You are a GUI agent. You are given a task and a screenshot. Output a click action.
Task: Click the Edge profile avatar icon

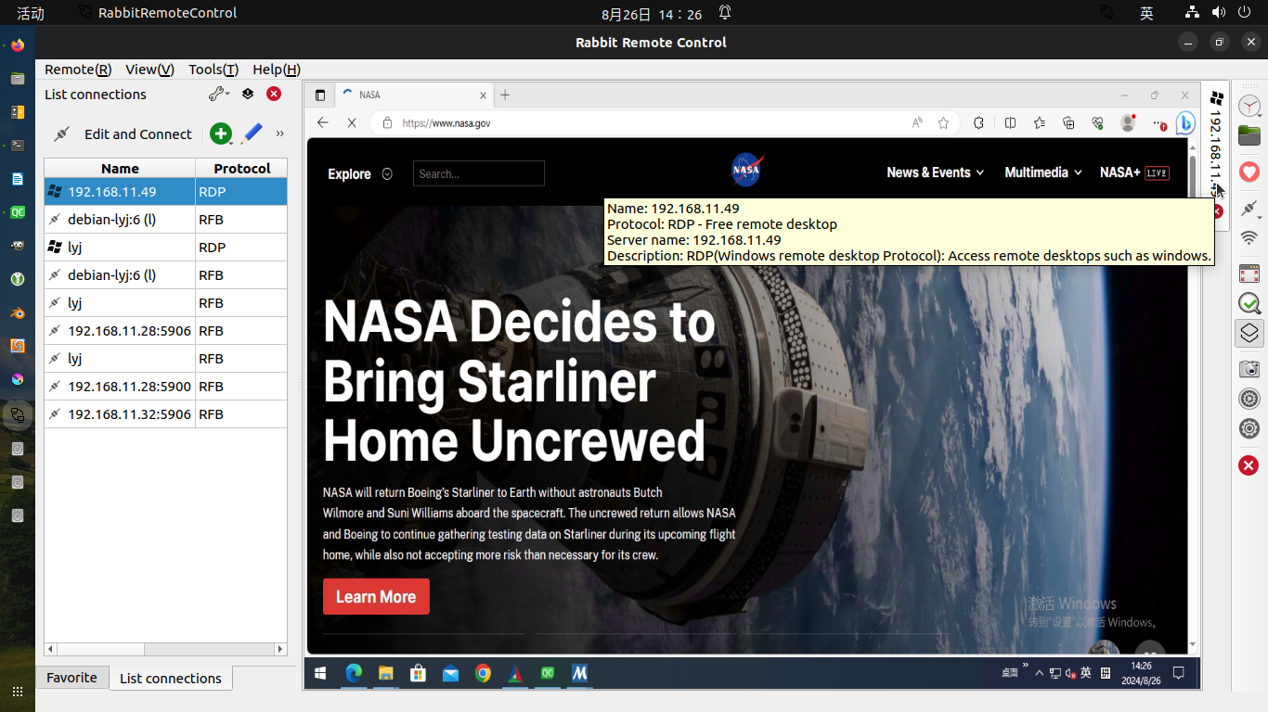tap(1128, 122)
